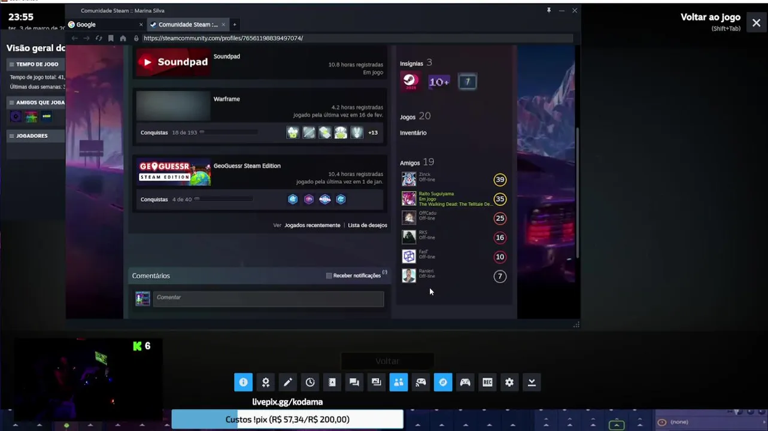The image size is (768, 431).
Task: Click the collapse toolbar down-arrow icon
Action: click(532, 382)
